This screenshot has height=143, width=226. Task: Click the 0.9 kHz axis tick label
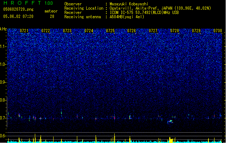3,82
